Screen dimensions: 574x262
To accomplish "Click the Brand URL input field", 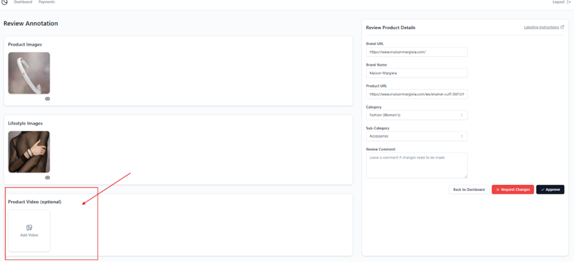I will point(416,52).
